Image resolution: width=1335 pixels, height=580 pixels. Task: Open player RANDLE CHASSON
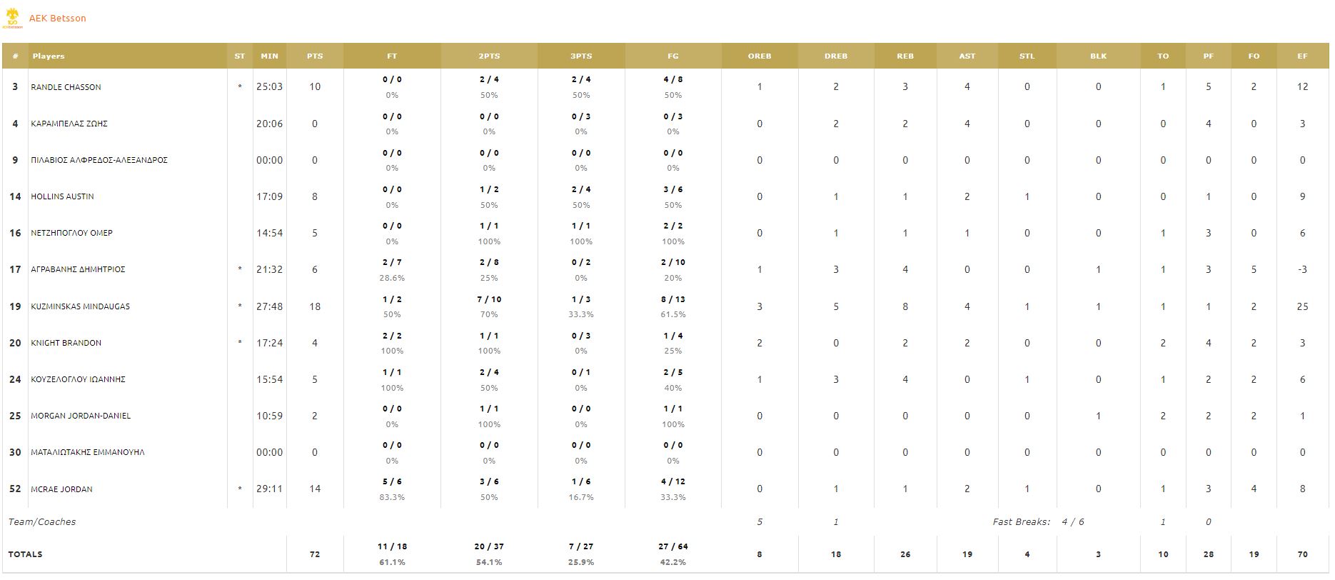point(66,87)
